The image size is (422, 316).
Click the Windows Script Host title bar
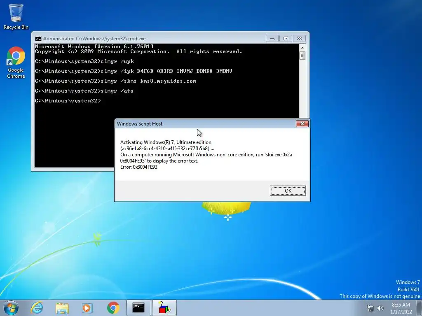[204, 123]
